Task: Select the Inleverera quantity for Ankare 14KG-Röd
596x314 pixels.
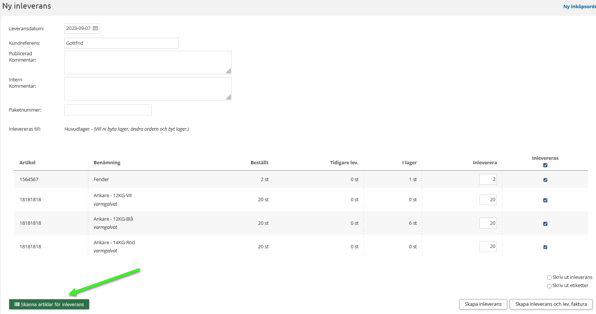Action: click(488, 246)
